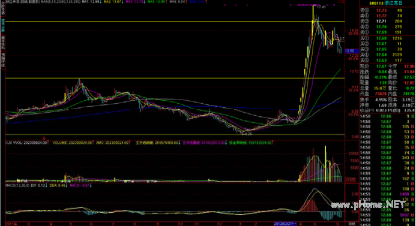Click the X10万 unit box on the volume axis
The width and height of the screenshot is (416, 226).
[x=350, y=179]
